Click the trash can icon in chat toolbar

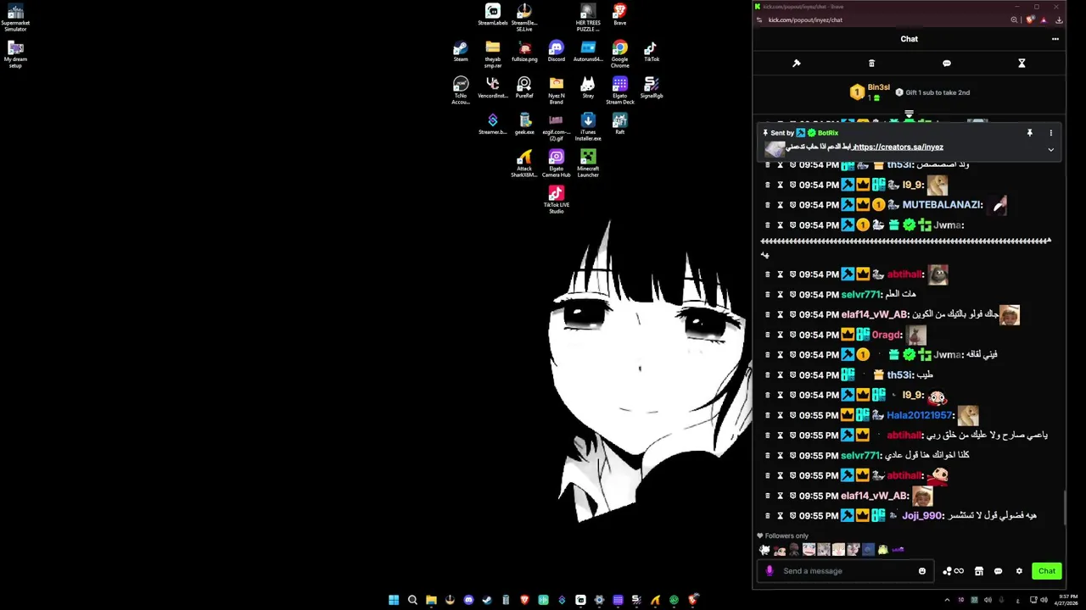point(871,64)
